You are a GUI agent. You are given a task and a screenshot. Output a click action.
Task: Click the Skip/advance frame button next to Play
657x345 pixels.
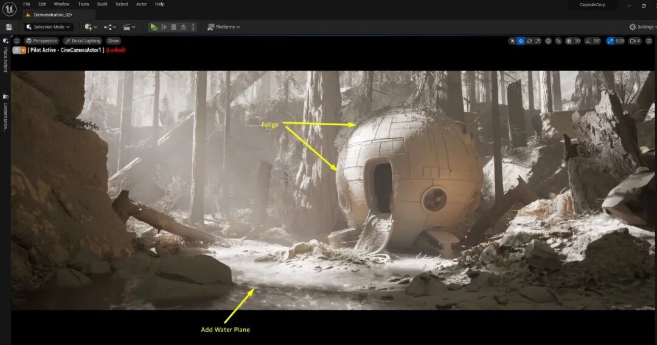click(164, 27)
